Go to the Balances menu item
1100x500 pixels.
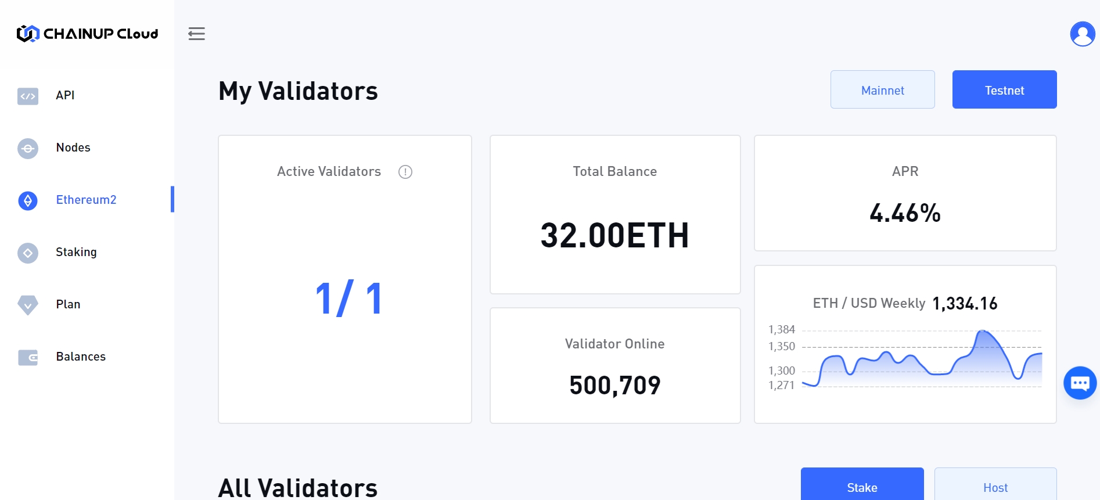click(81, 357)
